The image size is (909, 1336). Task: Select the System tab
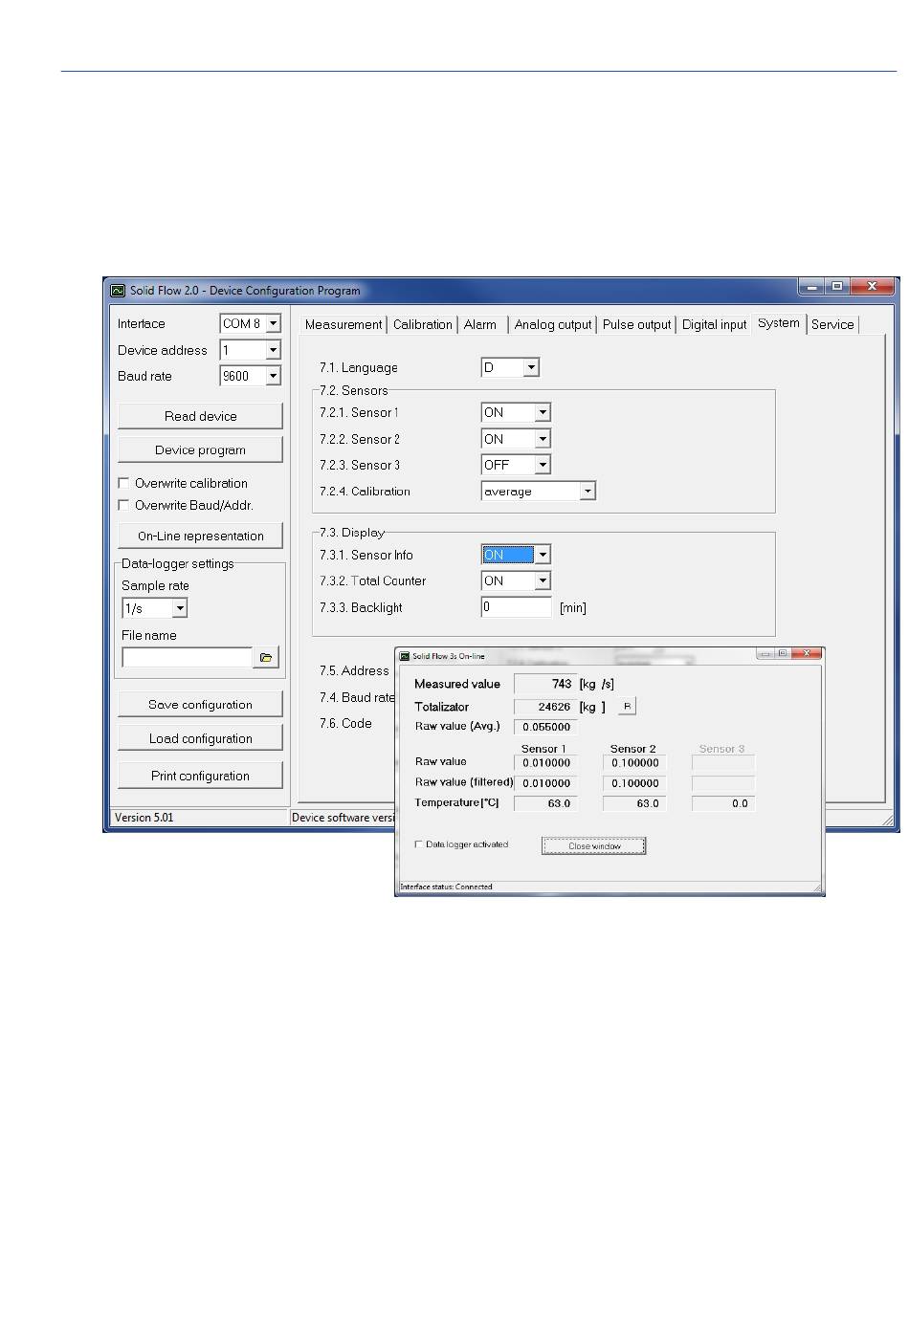(x=779, y=323)
